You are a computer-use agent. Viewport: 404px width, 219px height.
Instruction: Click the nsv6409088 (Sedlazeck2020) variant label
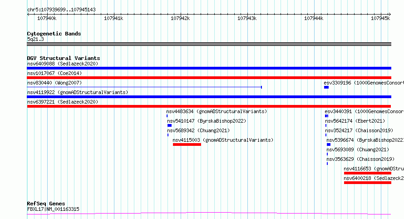(x=63, y=64)
